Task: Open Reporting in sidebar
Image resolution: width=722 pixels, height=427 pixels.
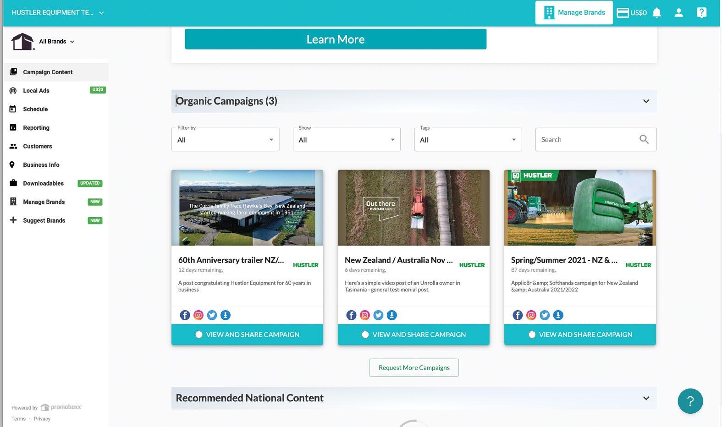Action: (x=56, y=128)
